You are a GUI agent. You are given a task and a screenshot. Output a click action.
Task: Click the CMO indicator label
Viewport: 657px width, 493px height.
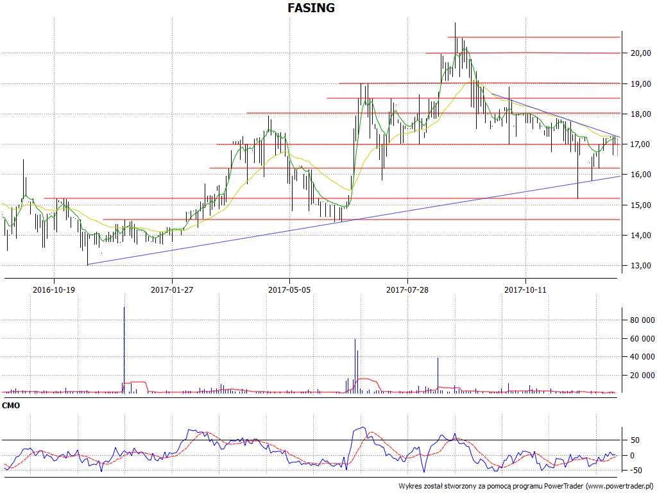(11, 406)
